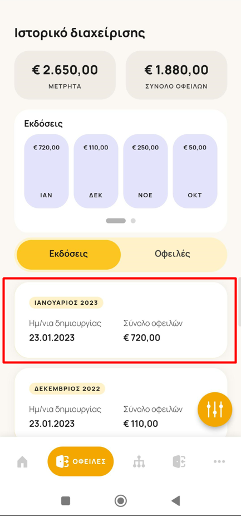Tap the Android back triangle button
Image resolution: width=241 pixels, height=516 pixels.
pos(176,501)
